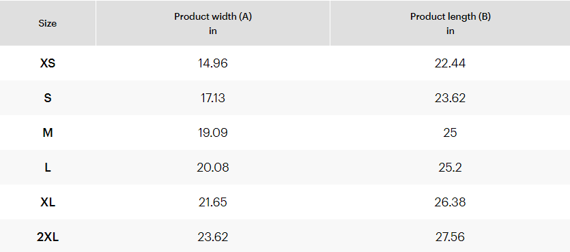Click the Size column header
Viewport: 570px width, 252px height.
pos(48,24)
